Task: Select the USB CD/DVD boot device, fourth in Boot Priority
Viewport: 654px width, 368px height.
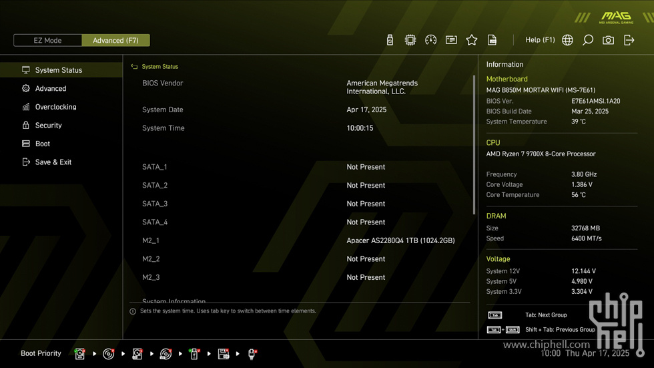Action: coord(166,354)
